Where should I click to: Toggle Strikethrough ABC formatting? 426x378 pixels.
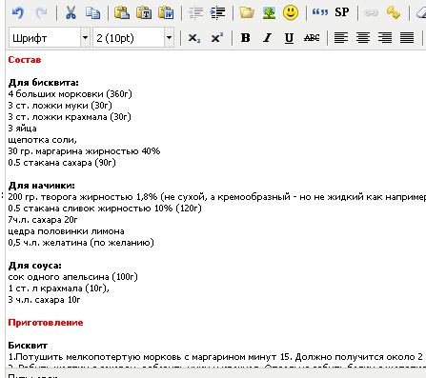pyautogui.click(x=312, y=38)
